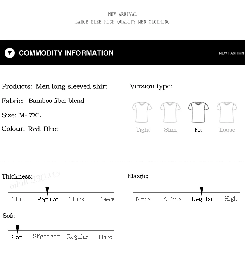The width and height of the screenshot is (245, 261).
Task: Select the Slight soft option
Action: click(x=46, y=237)
